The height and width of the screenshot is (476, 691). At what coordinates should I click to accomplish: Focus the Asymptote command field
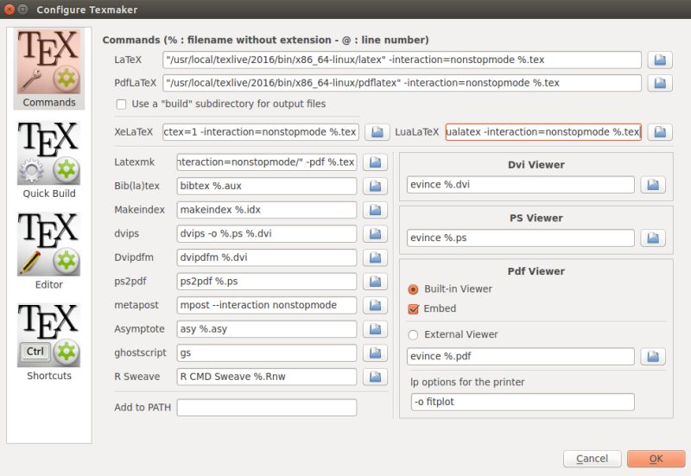267,329
